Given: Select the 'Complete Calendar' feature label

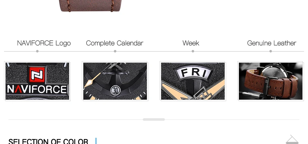Looking at the screenshot, I should (114, 43).
